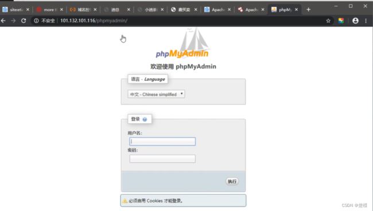The image size is (373, 211).
Task: Open the browser profile avatar
Action: click(x=355, y=21)
